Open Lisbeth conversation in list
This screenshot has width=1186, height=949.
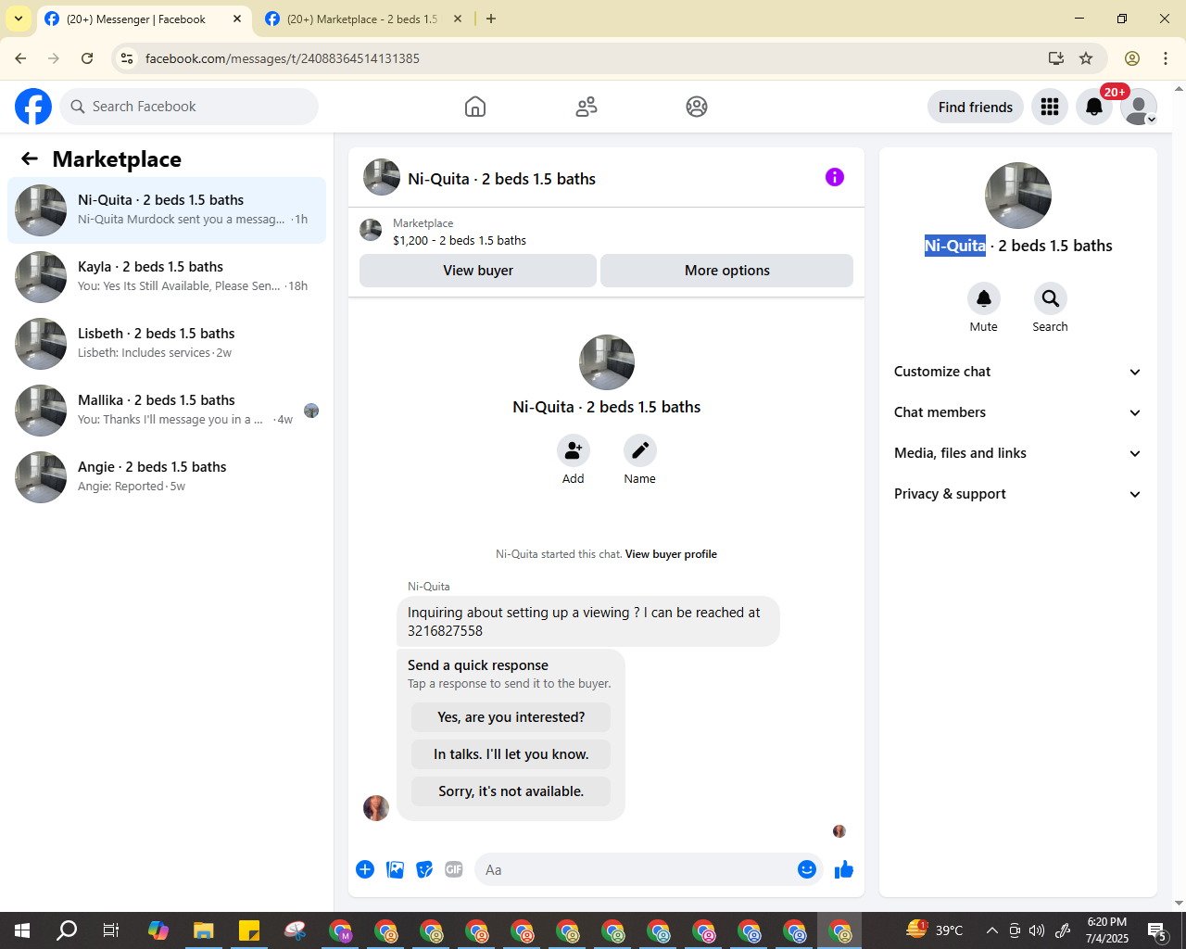(167, 344)
